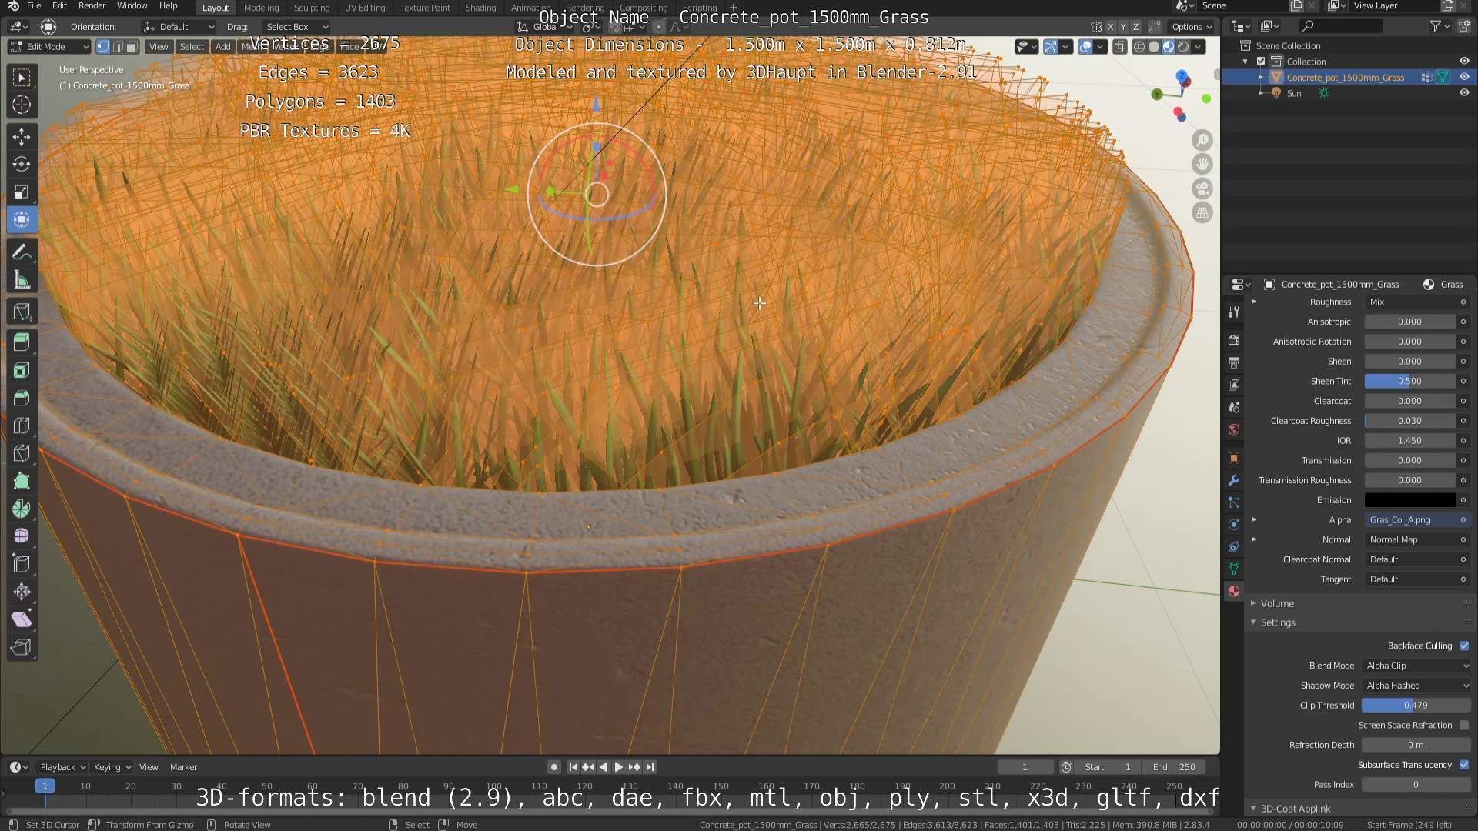Click the zoom viewport icon

[x=1202, y=140]
